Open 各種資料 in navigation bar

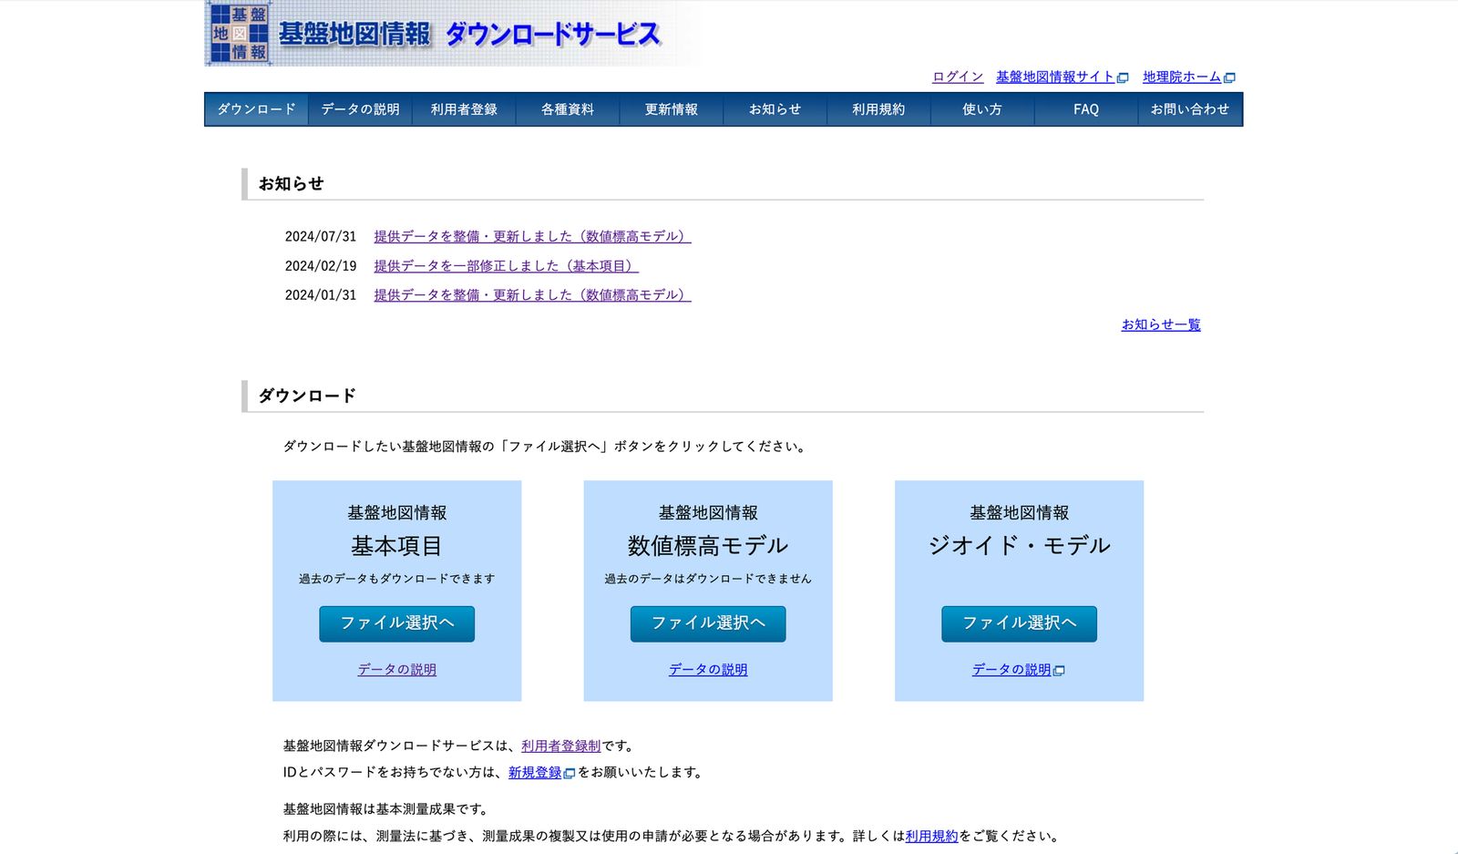pyautogui.click(x=568, y=109)
